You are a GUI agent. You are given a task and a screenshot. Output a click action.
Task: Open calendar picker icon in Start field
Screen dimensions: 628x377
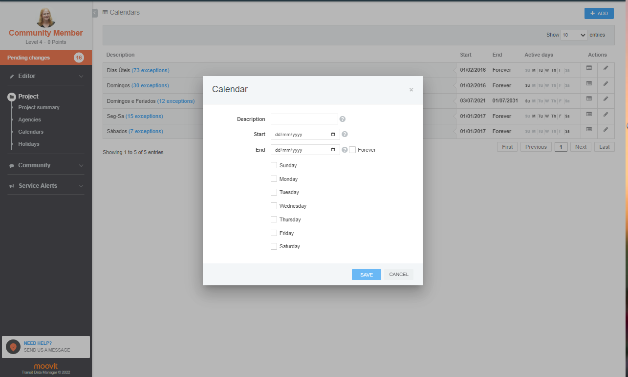coord(333,134)
